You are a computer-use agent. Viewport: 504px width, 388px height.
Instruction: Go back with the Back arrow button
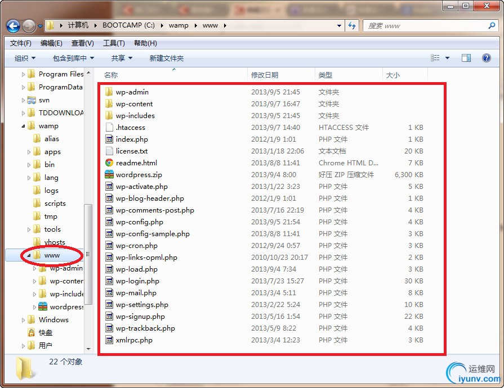tap(13, 26)
